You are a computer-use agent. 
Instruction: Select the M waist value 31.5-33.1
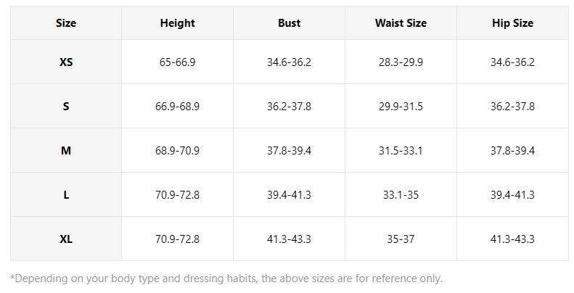401,150
